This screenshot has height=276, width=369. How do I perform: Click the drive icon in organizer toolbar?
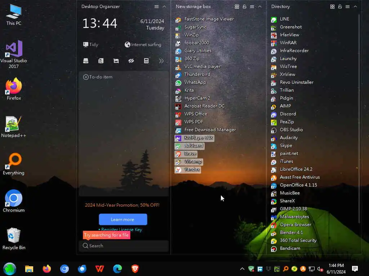[x=86, y=61]
